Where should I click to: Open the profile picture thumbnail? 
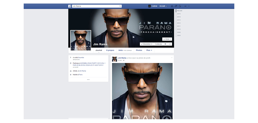tap(81, 40)
